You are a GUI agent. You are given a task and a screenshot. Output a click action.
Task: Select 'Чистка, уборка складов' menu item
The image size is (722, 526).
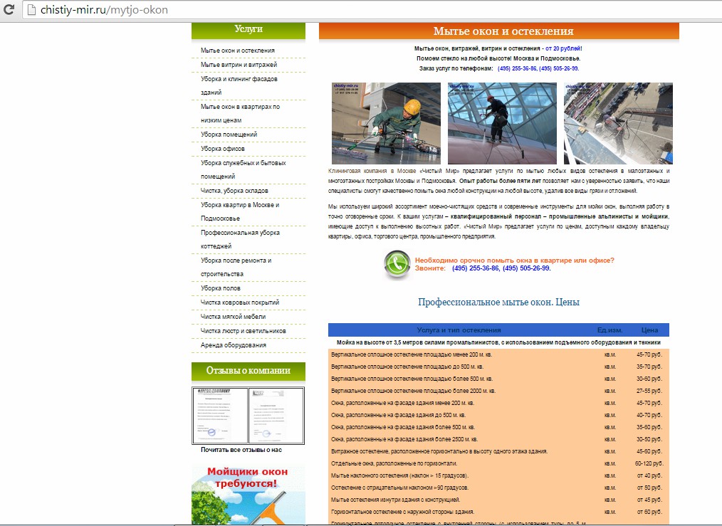(234, 191)
